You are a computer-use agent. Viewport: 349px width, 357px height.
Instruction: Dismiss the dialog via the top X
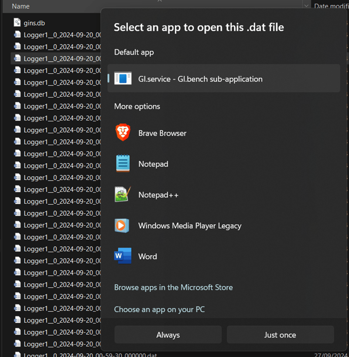[160, 2]
